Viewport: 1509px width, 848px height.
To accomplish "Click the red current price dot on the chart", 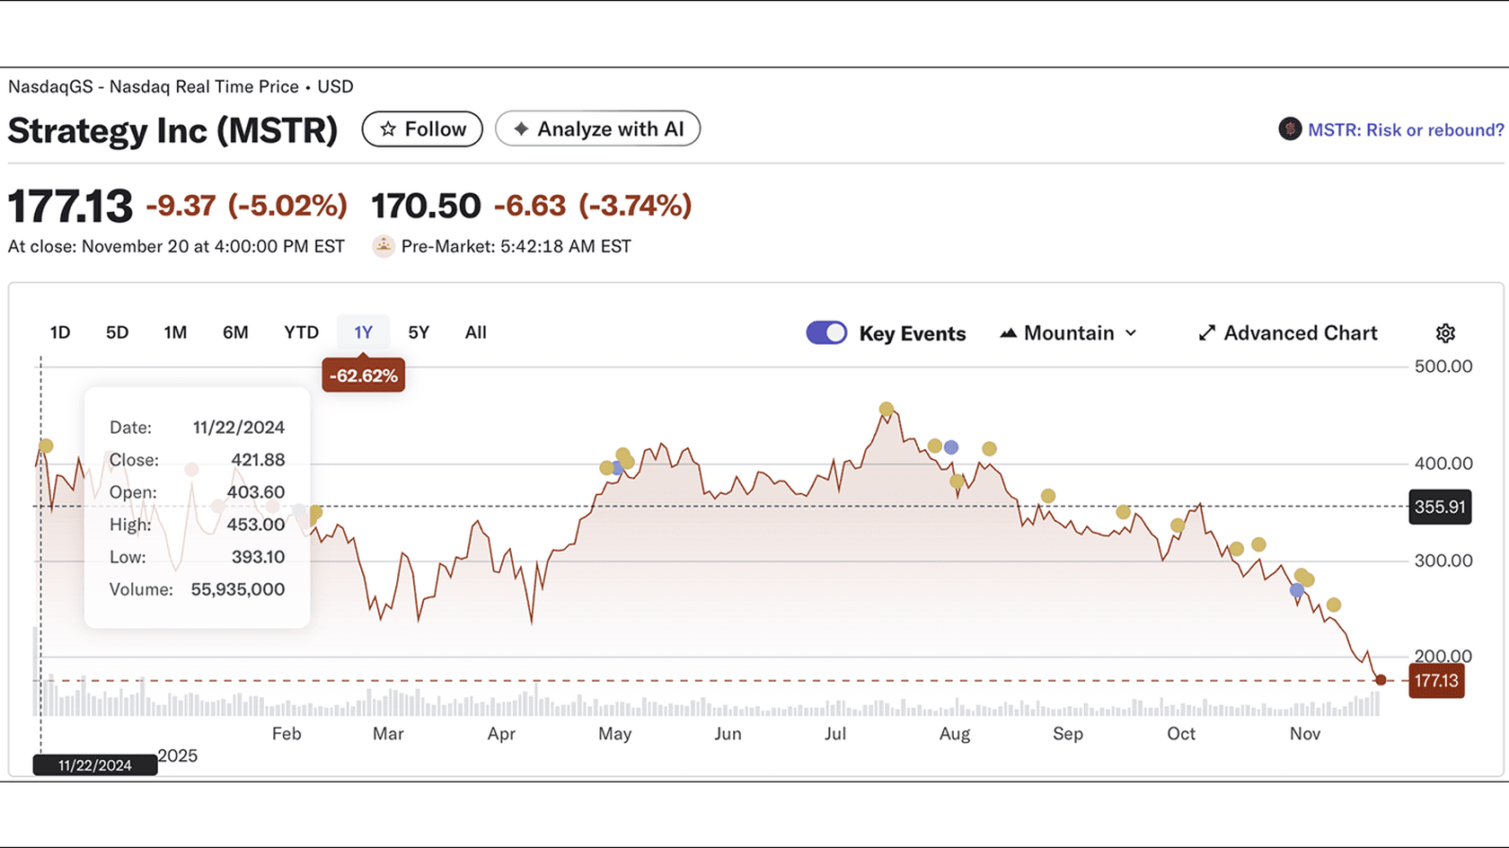I will point(1381,680).
